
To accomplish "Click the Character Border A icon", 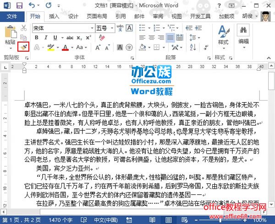I will pos(129,28).
